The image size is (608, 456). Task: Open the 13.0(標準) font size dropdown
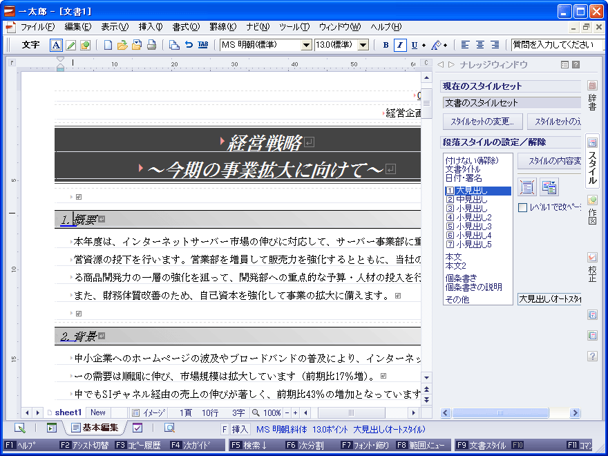pyautogui.click(x=363, y=44)
